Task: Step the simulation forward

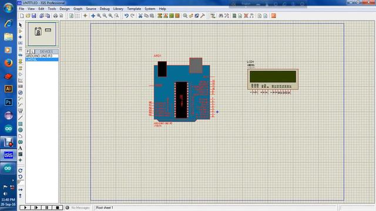Action: pos(36,207)
